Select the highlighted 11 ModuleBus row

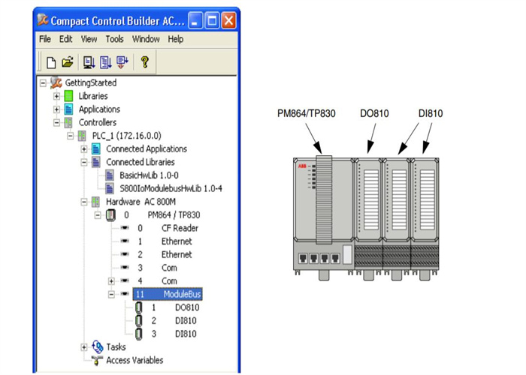[x=168, y=294]
